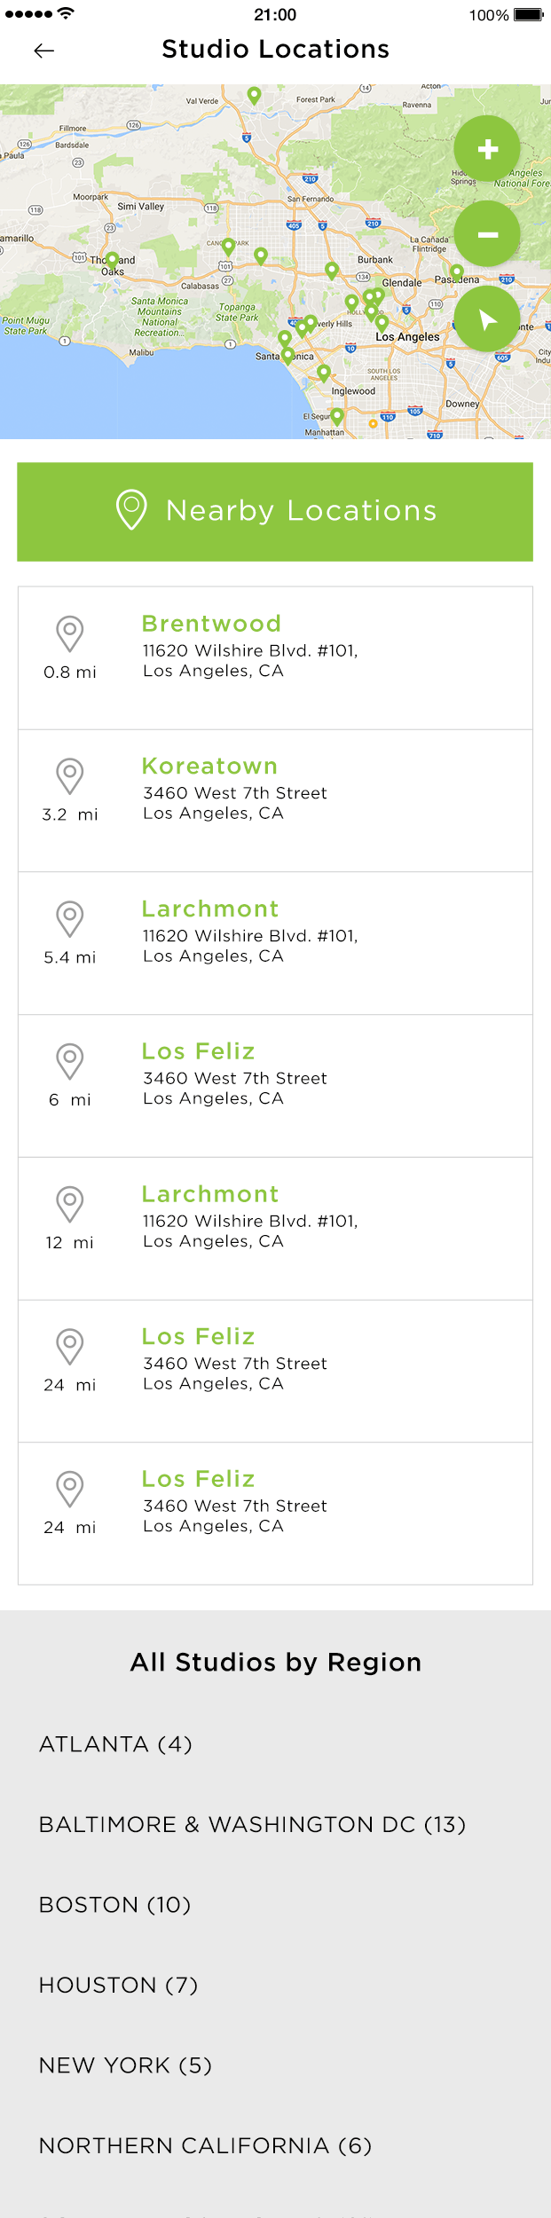Open the Brentwood studio listing
The image size is (551, 2218).
point(275,658)
